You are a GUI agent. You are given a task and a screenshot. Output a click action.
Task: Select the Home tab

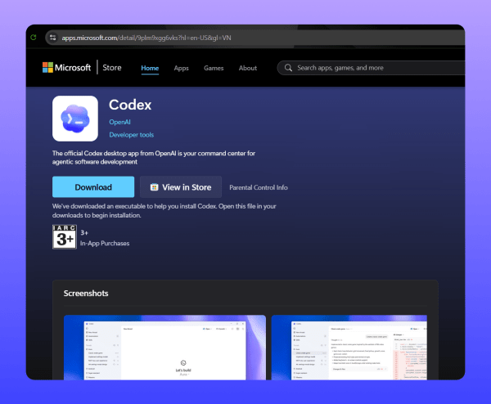click(x=150, y=68)
